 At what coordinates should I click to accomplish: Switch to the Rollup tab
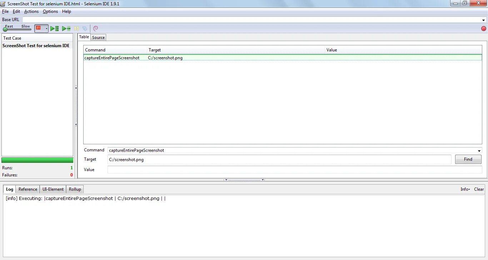(x=75, y=189)
